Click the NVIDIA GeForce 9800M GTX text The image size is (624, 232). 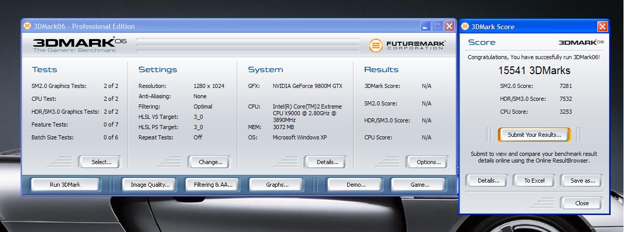tap(307, 86)
